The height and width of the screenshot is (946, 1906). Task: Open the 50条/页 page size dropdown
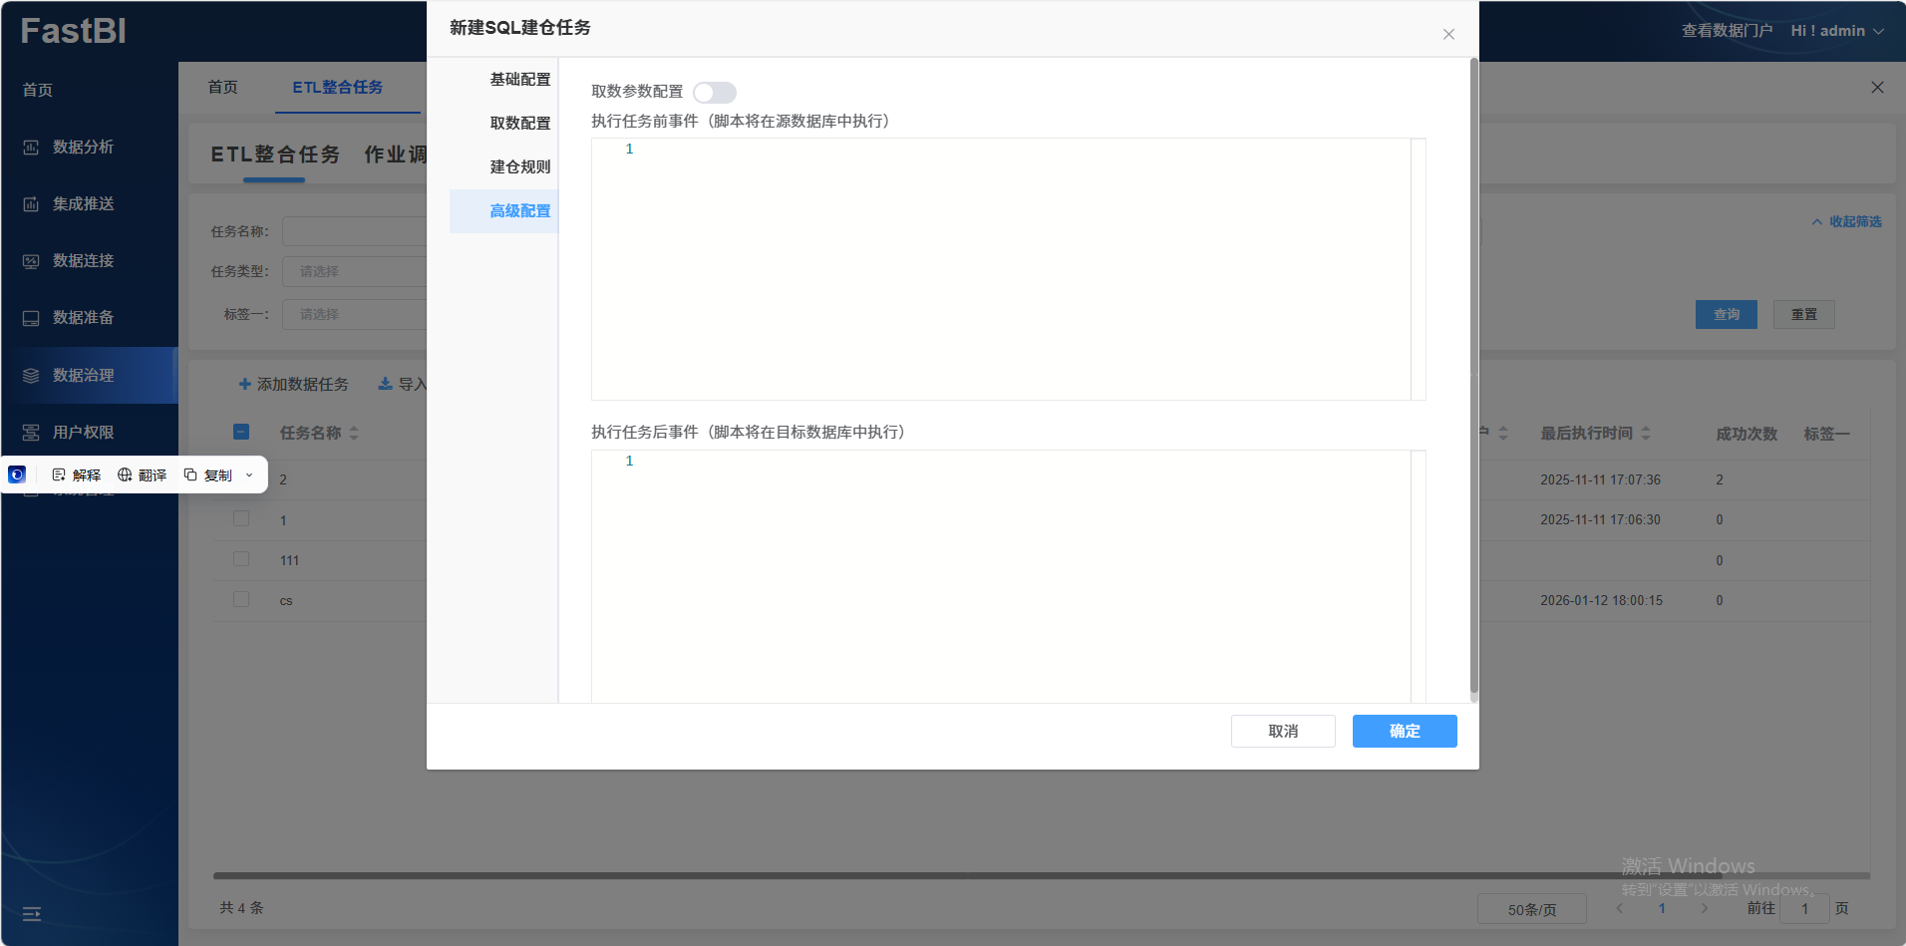point(1531,909)
